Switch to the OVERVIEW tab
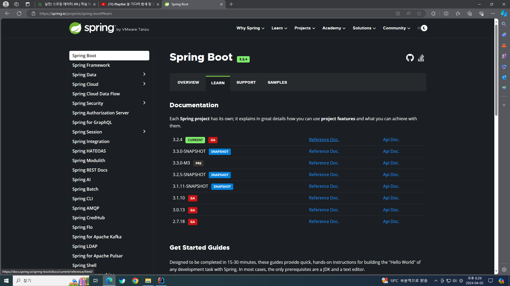This screenshot has height=286, width=510. [188, 82]
